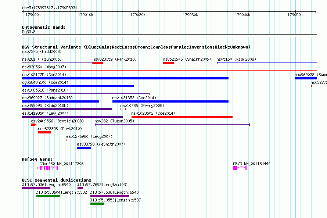Click the nsv282 (Tuzun2005) variant label
The width and height of the screenshot is (327, 218).
pos(114,121)
